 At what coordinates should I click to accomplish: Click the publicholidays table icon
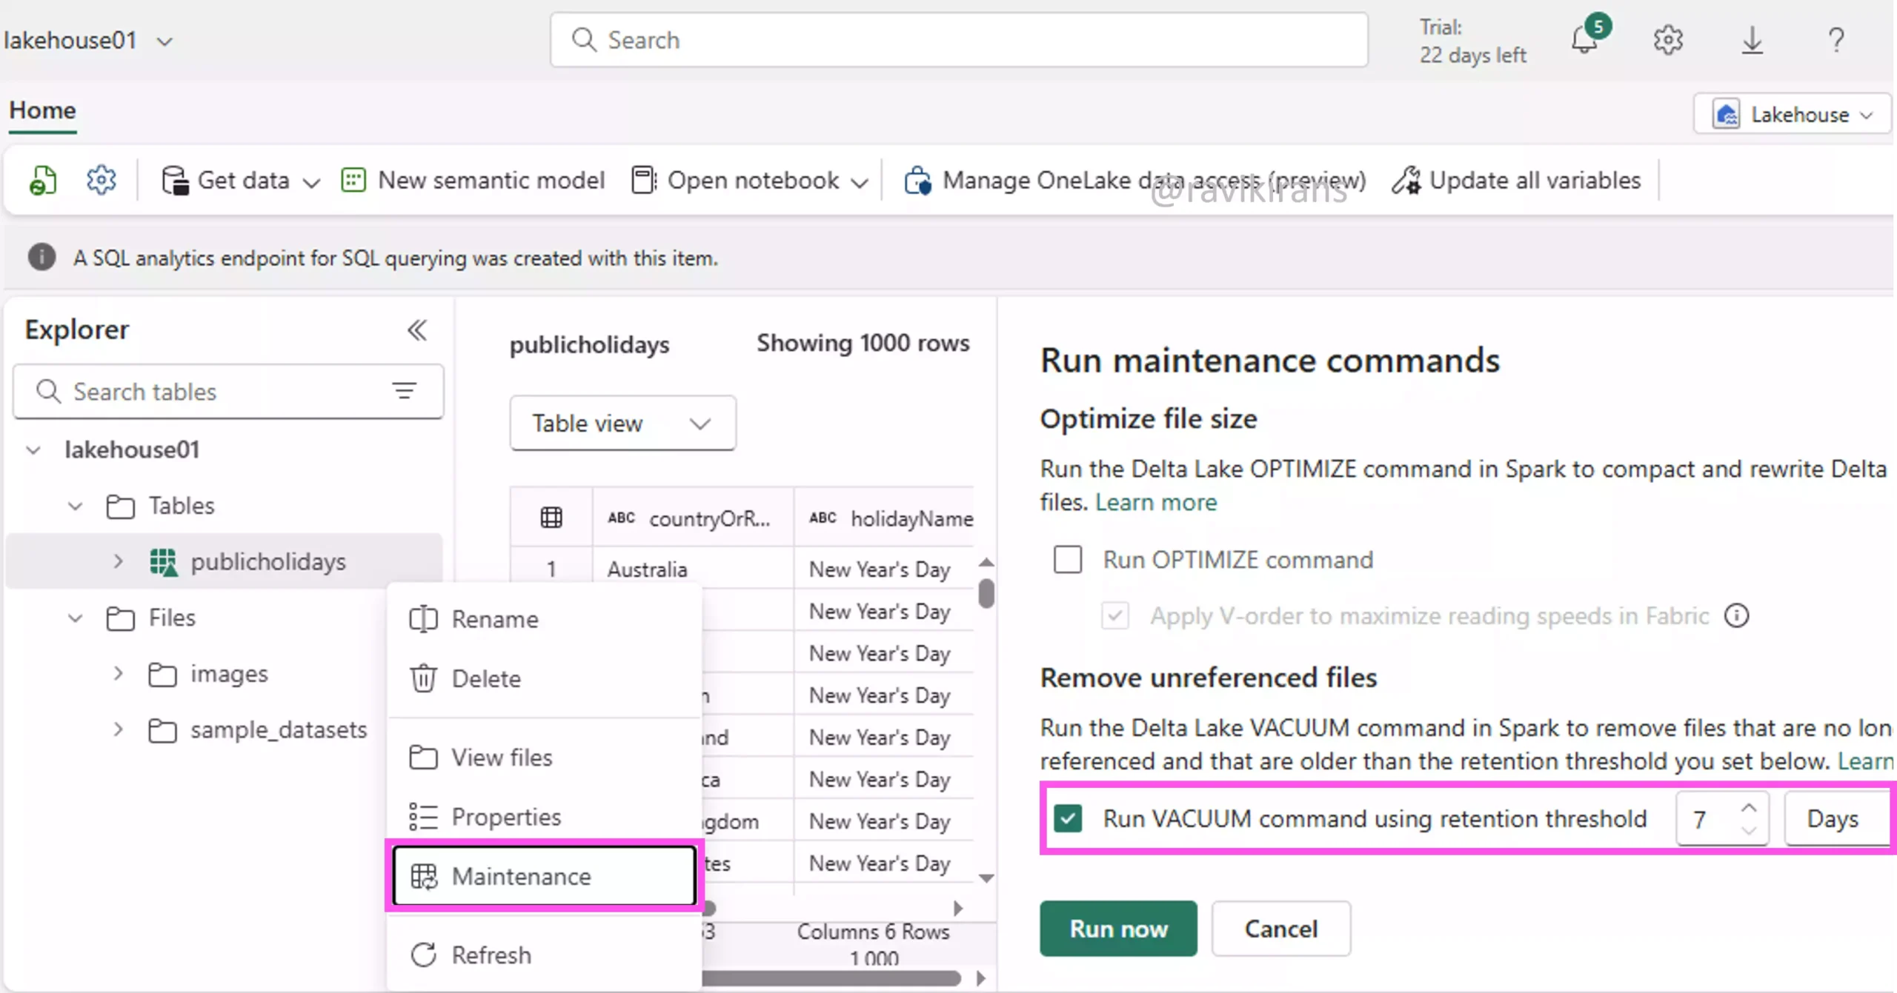click(x=164, y=561)
